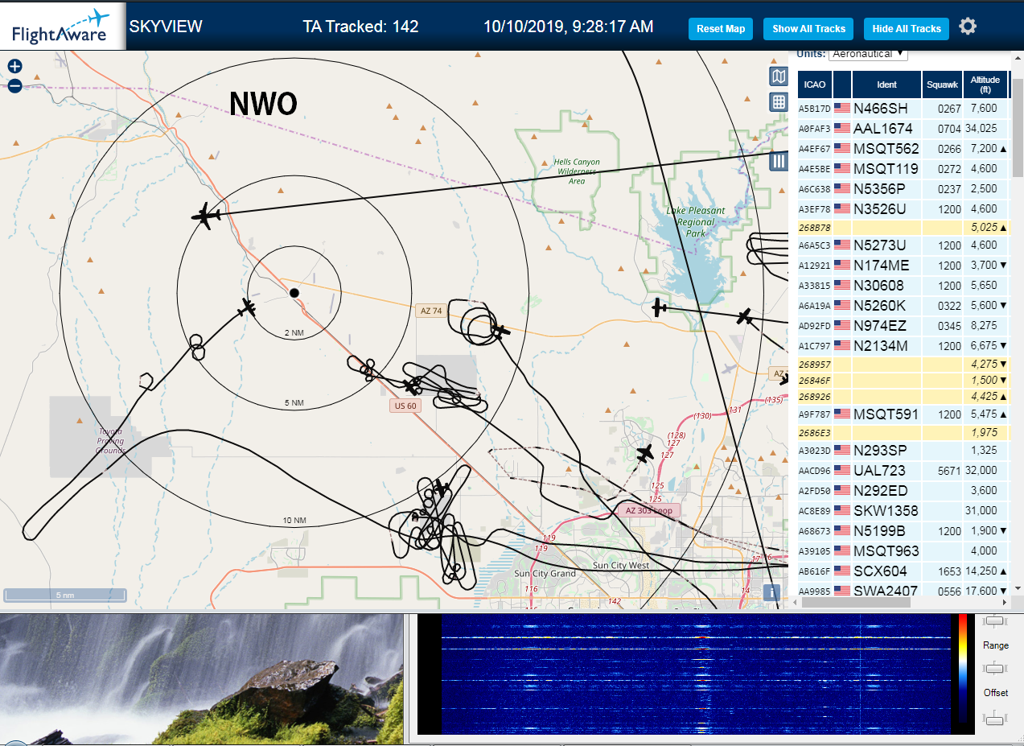
Task: Click the FlightAware logo
Action: tap(62, 26)
